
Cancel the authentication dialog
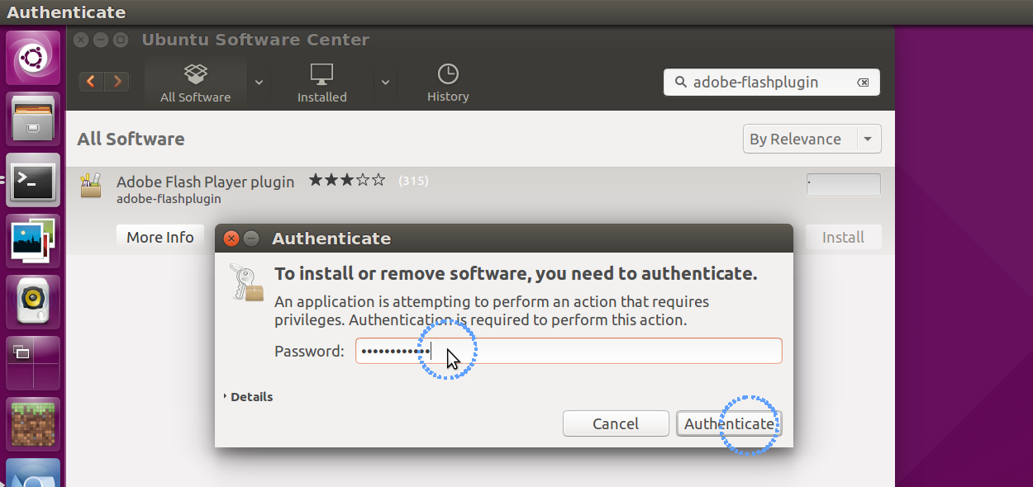[616, 423]
